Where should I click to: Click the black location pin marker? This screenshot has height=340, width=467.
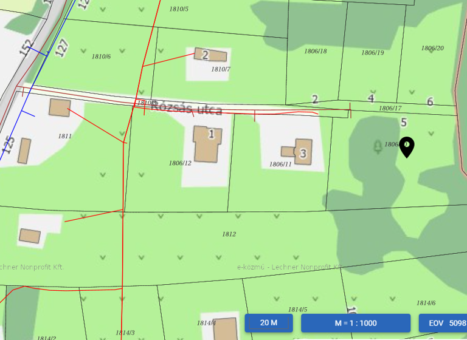[x=407, y=146]
